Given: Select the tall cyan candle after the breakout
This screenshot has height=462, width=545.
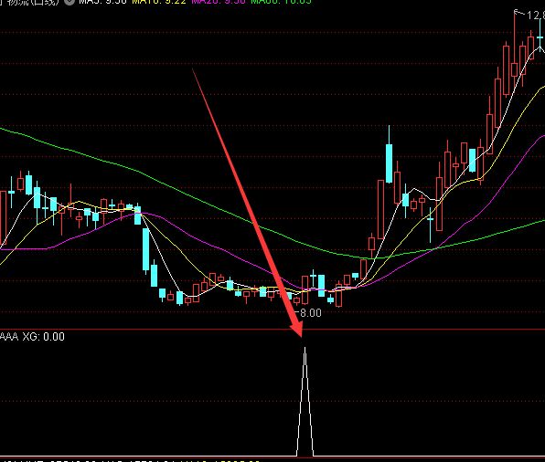Looking at the screenshot, I should 389,163.
